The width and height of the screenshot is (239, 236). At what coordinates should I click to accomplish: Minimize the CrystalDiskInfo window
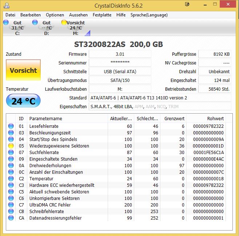coord(205,5)
